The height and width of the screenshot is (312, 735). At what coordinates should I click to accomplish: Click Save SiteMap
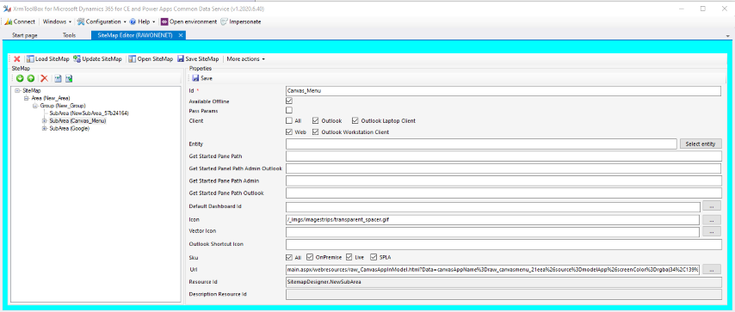(x=198, y=59)
